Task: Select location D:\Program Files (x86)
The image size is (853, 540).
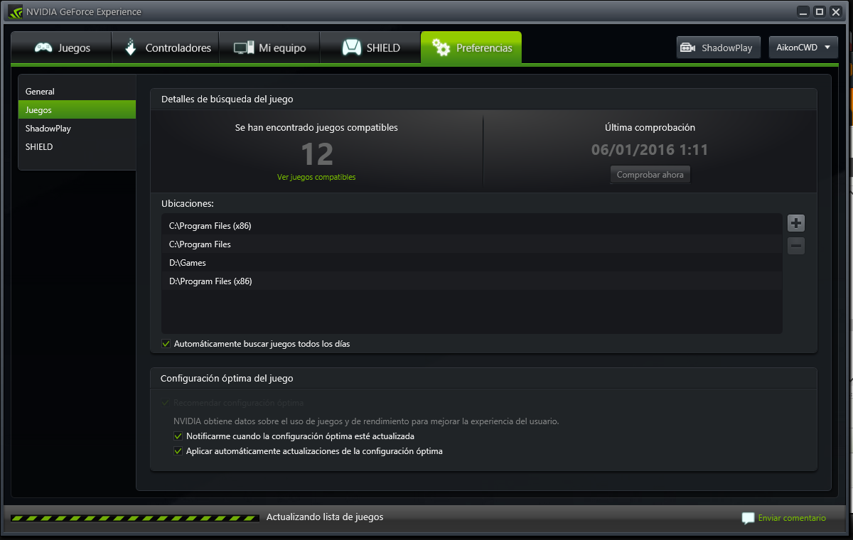Action: point(472,281)
